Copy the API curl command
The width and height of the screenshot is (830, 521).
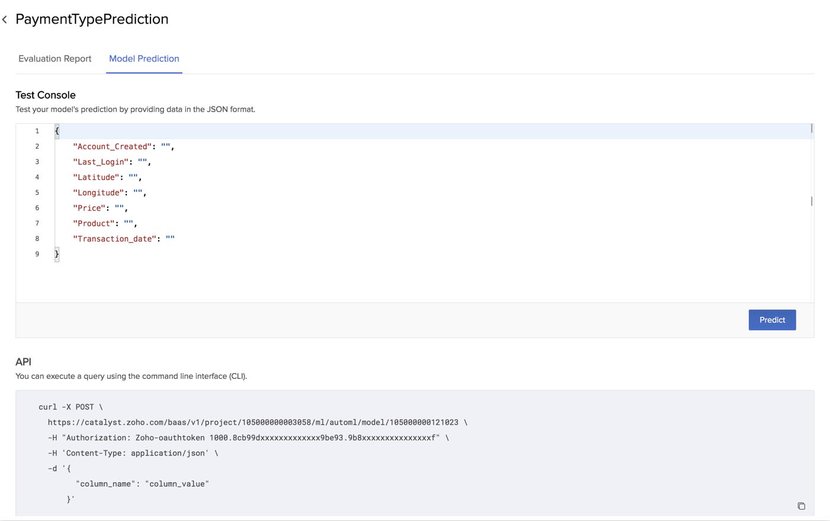click(x=801, y=506)
